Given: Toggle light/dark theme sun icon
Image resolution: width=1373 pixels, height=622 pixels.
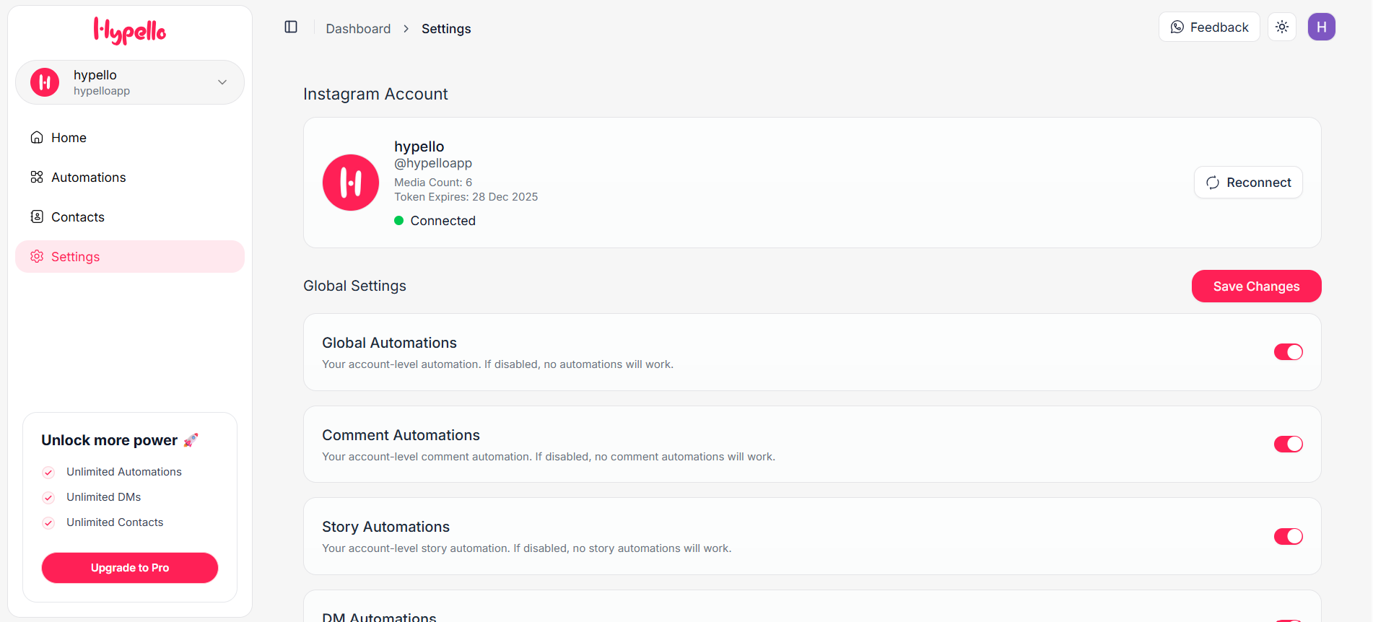Looking at the screenshot, I should (1282, 27).
